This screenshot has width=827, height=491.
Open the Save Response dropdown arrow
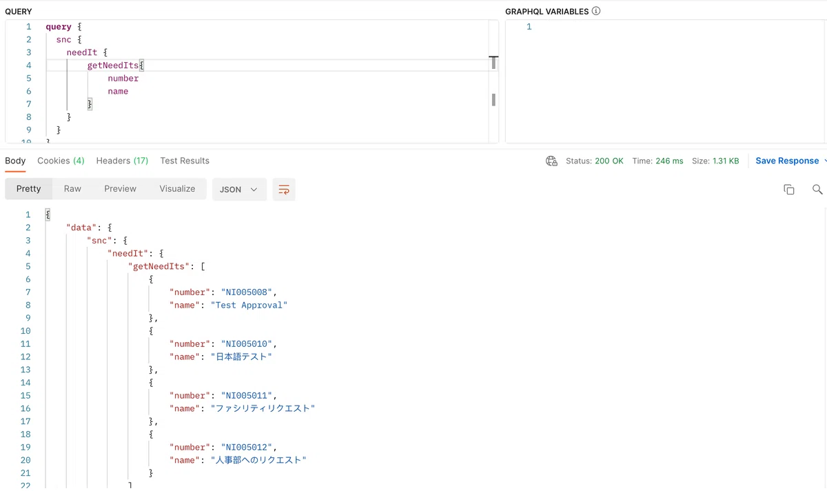(826, 161)
